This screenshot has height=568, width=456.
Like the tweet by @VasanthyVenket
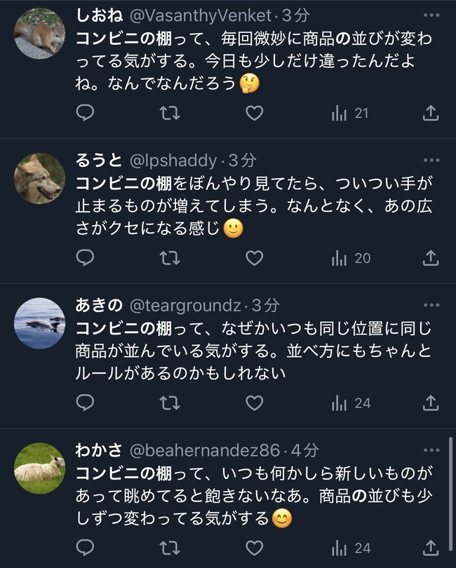pos(255,113)
